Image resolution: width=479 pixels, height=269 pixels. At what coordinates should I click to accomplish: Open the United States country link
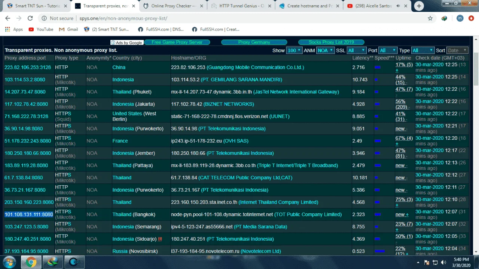pyautogui.click(x=127, y=114)
